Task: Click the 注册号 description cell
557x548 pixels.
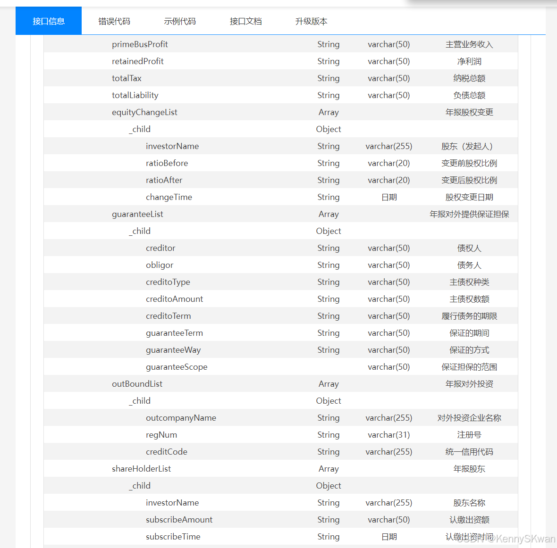Action: (469, 435)
